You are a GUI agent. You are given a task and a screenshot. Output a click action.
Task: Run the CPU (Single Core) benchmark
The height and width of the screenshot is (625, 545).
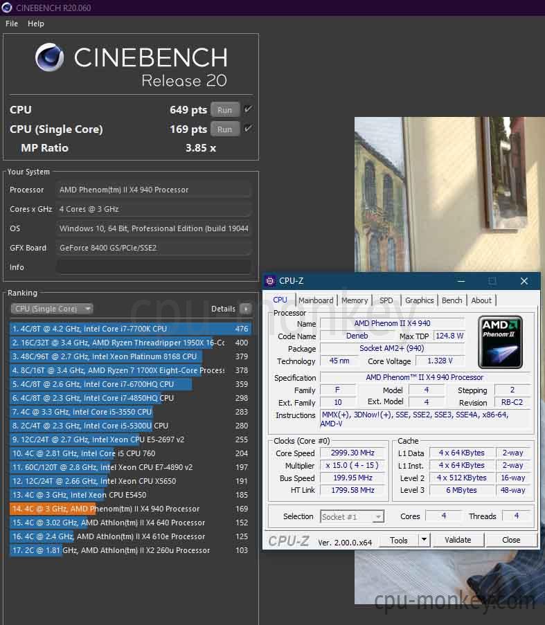pos(225,129)
